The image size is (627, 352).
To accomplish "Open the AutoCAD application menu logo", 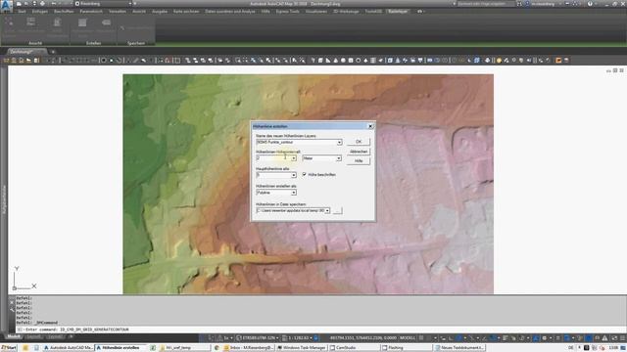I will (7, 6).
